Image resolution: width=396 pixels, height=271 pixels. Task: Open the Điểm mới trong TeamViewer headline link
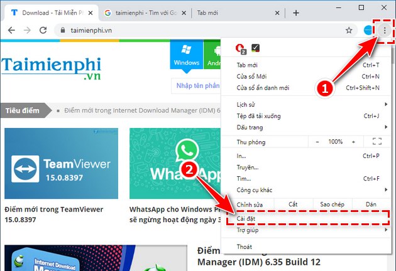click(54, 215)
